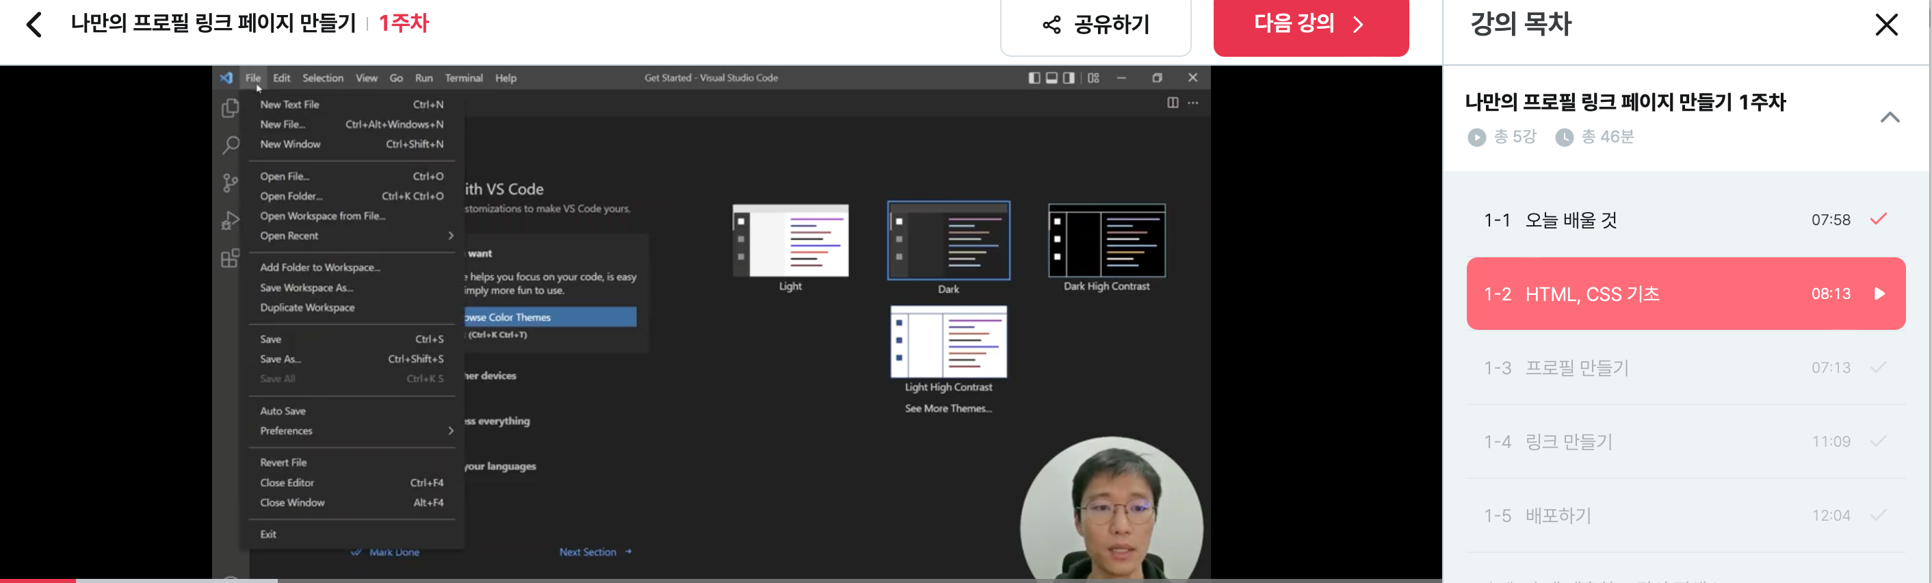Image resolution: width=1932 pixels, height=583 pixels.
Task: Open the Go menu
Action: [x=396, y=78]
